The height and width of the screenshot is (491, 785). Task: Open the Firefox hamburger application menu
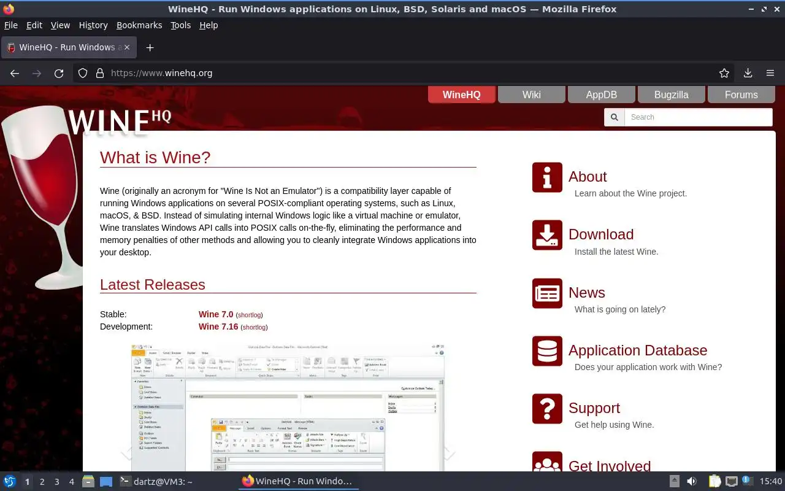770,73
